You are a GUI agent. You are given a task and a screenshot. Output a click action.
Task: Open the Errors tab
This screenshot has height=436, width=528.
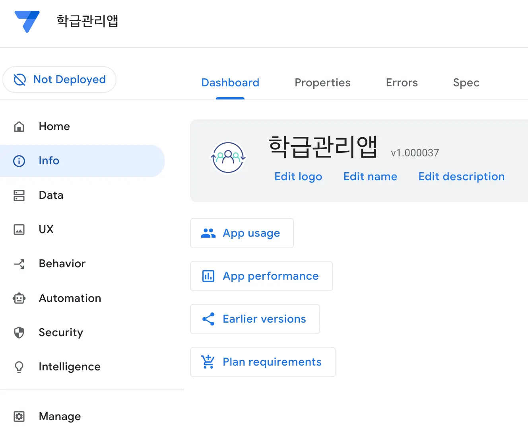tap(402, 83)
